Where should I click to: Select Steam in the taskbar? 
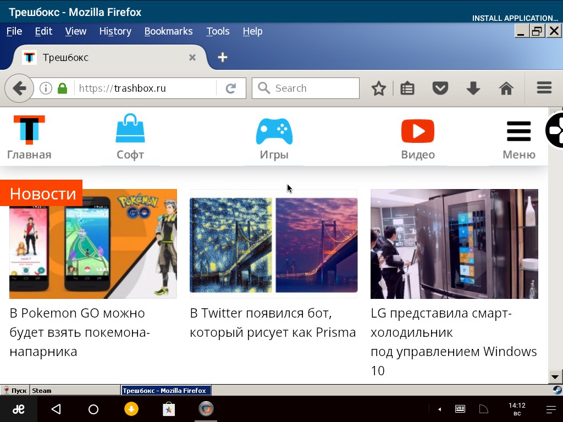click(x=75, y=391)
